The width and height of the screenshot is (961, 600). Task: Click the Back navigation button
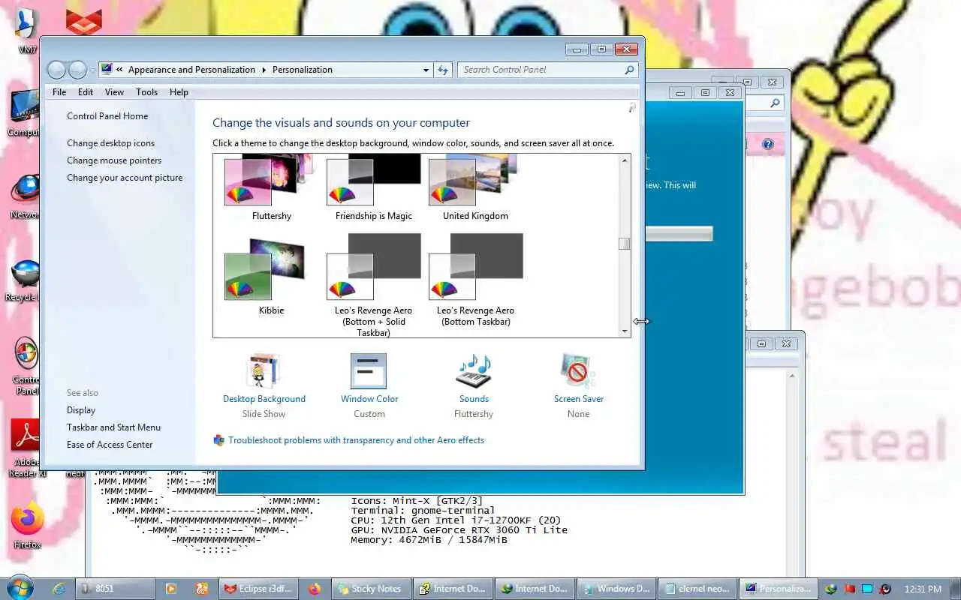click(56, 70)
